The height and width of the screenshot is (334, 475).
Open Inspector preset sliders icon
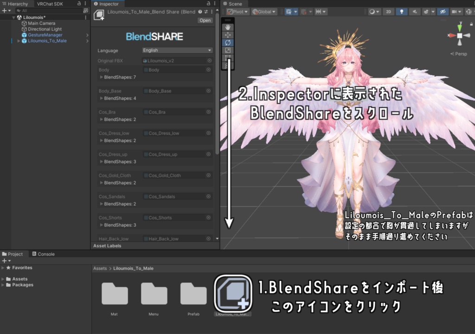pos(206,12)
